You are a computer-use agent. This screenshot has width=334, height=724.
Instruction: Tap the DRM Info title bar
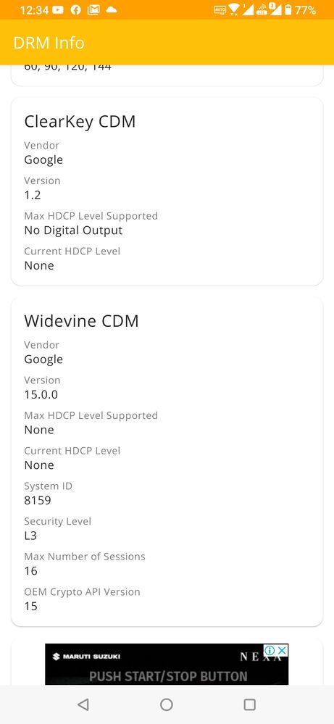(x=167, y=43)
